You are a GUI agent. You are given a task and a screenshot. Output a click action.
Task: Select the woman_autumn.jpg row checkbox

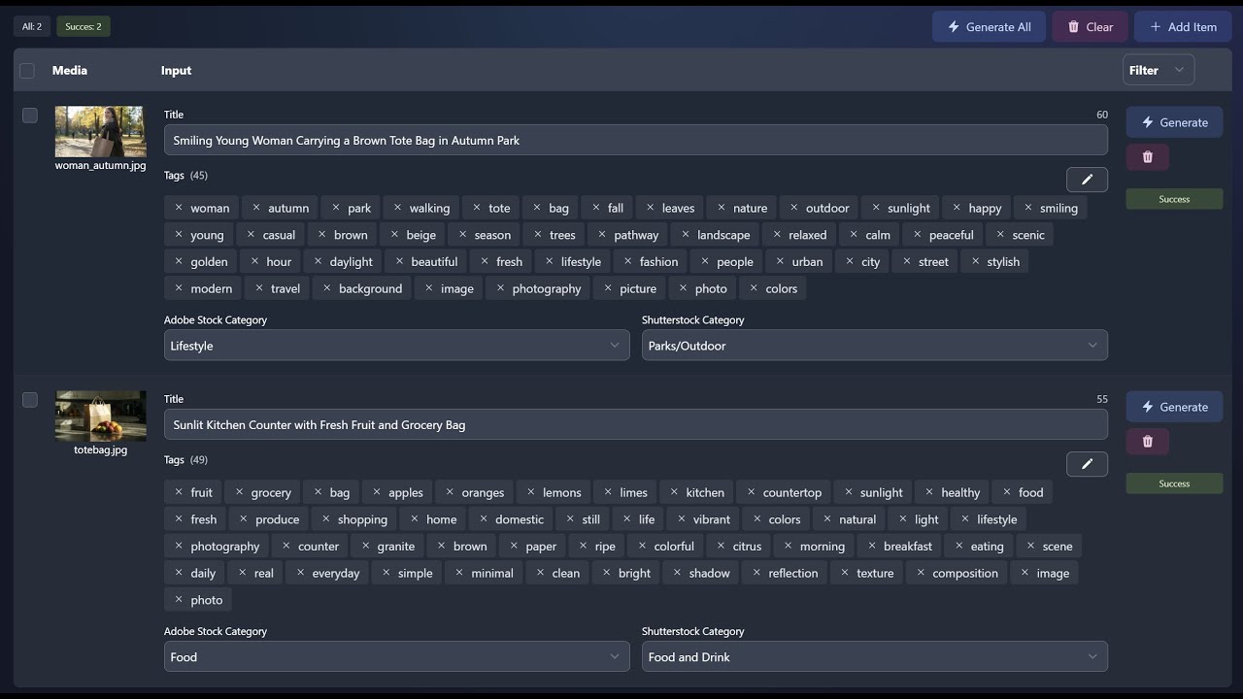click(30, 116)
